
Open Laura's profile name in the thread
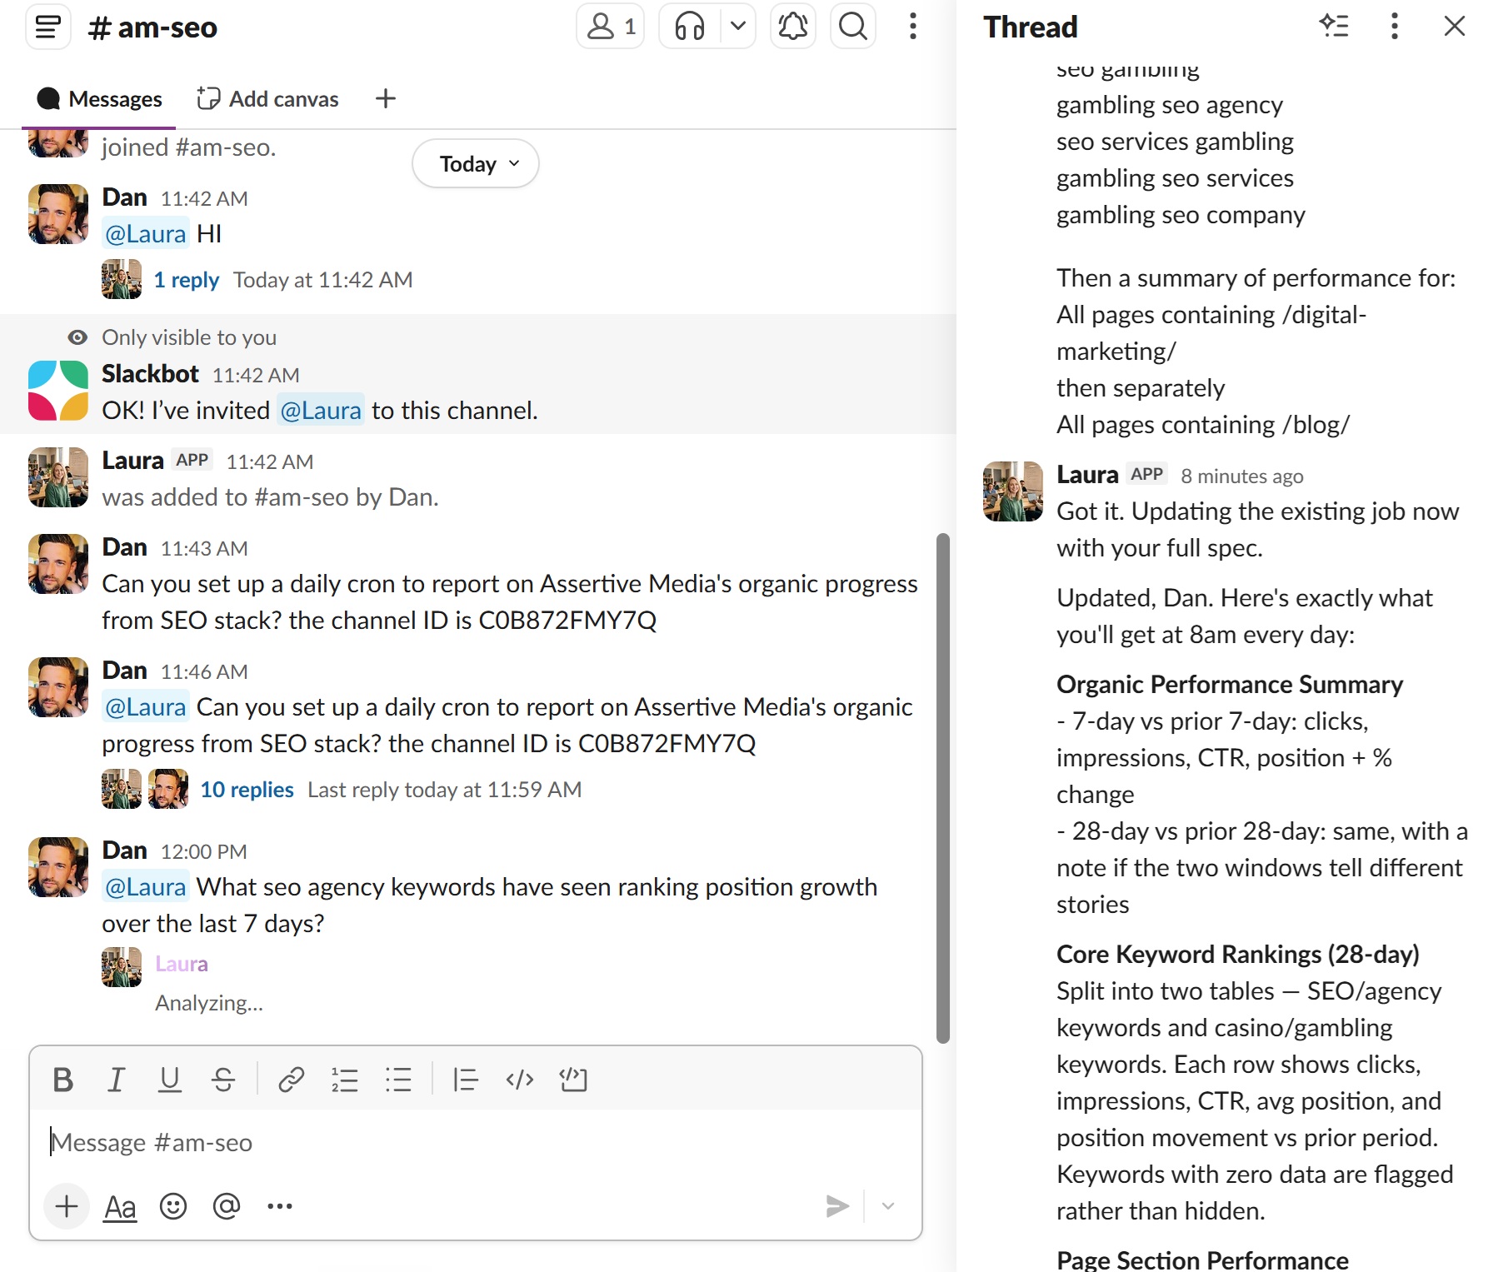(1087, 475)
